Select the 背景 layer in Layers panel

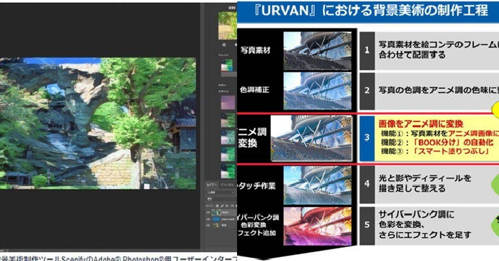point(220,225)
